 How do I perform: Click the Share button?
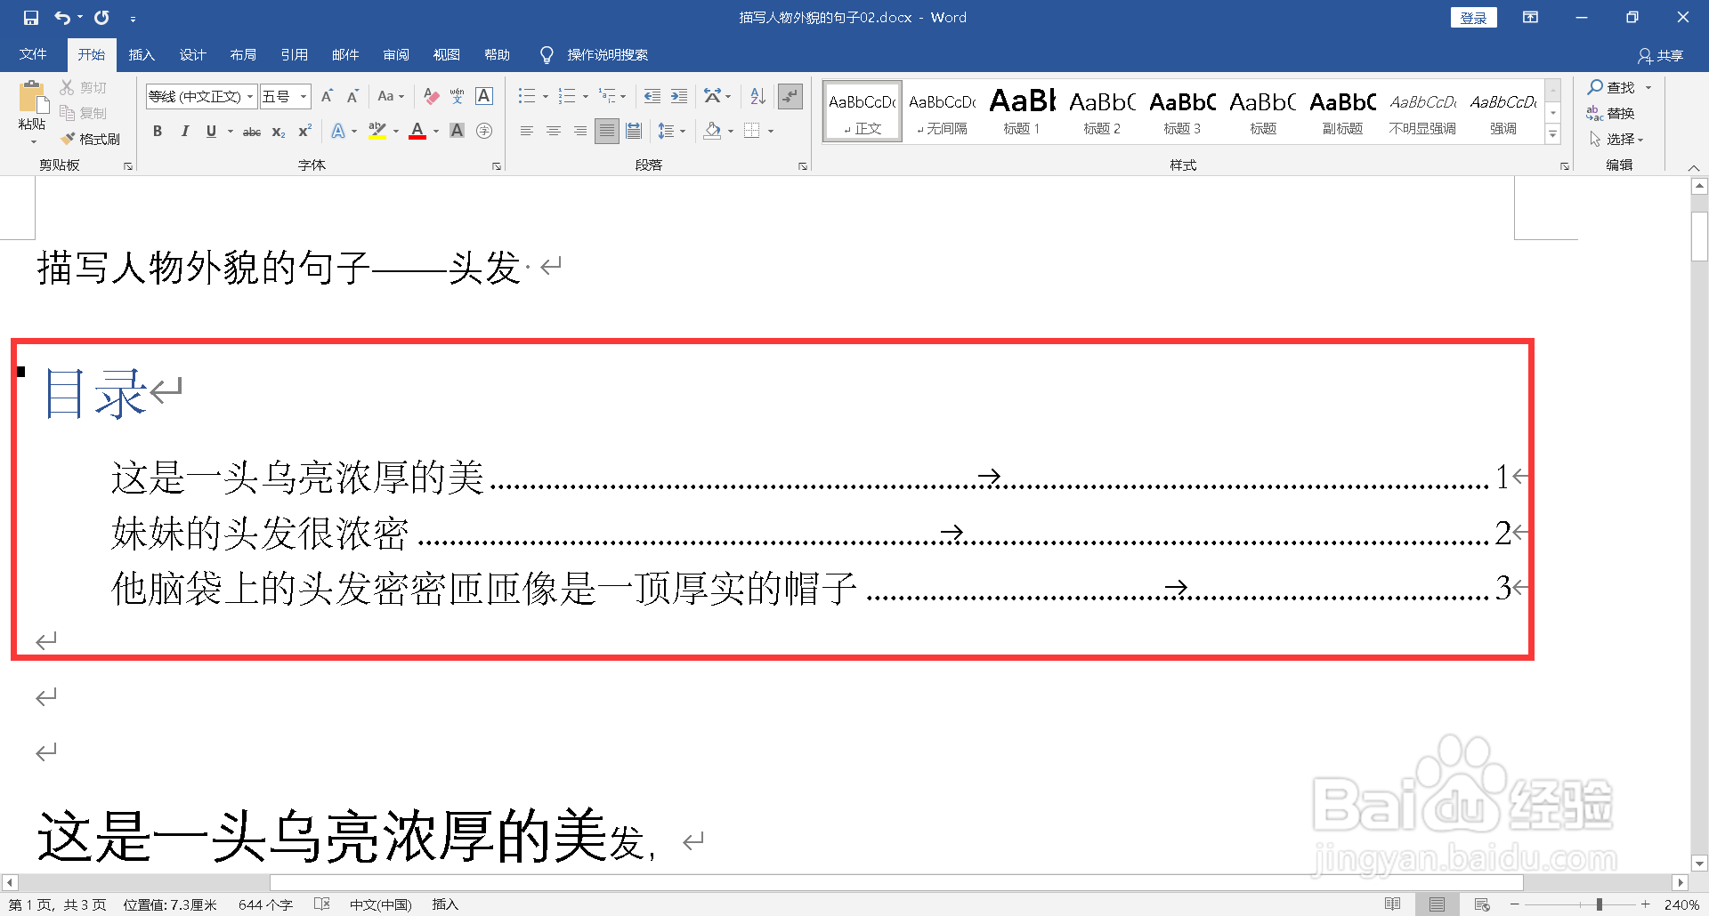tap(1660, 56)
